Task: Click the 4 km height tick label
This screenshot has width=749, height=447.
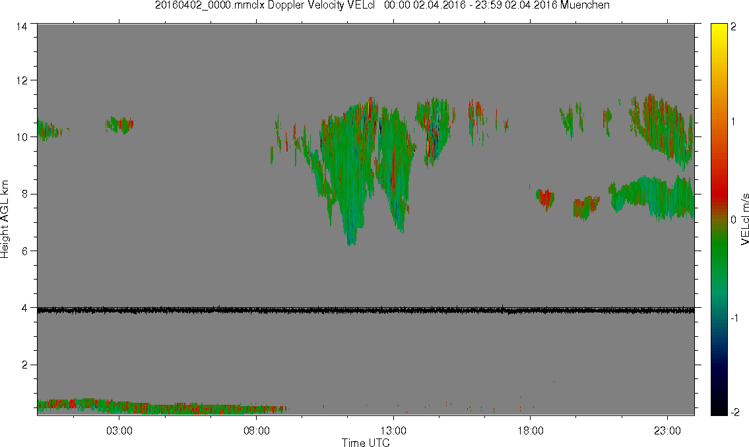Action: click(24, 308)
